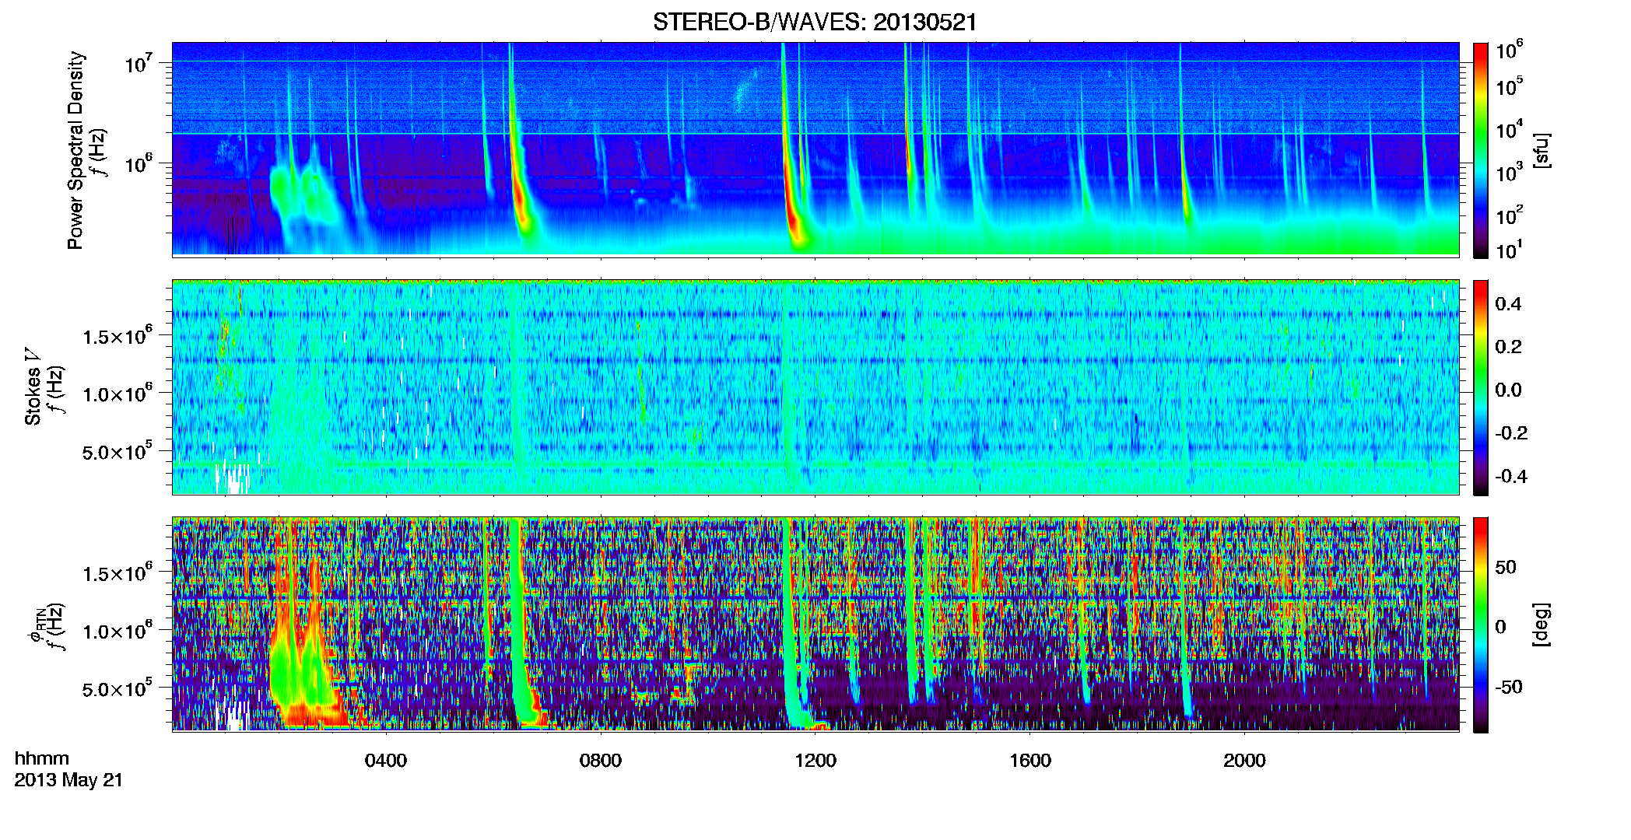Click the Stokes V color bar
This screenshot has width=1631, height=840.
pyautogui.click(x=1481, y=387)
